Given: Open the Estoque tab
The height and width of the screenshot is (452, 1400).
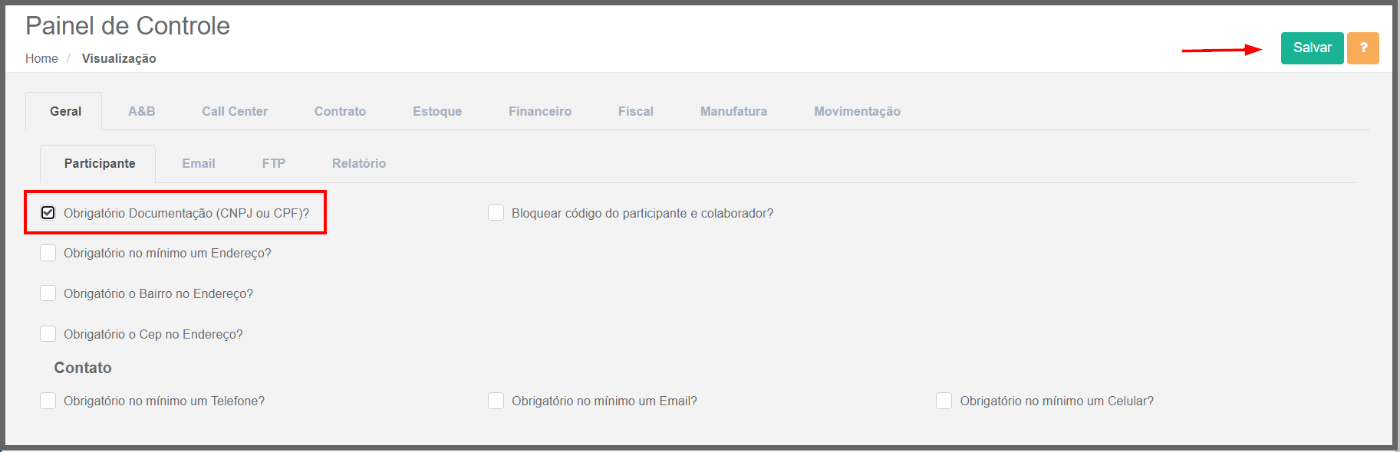Looking at the screenshot, I should click(437, 111).
